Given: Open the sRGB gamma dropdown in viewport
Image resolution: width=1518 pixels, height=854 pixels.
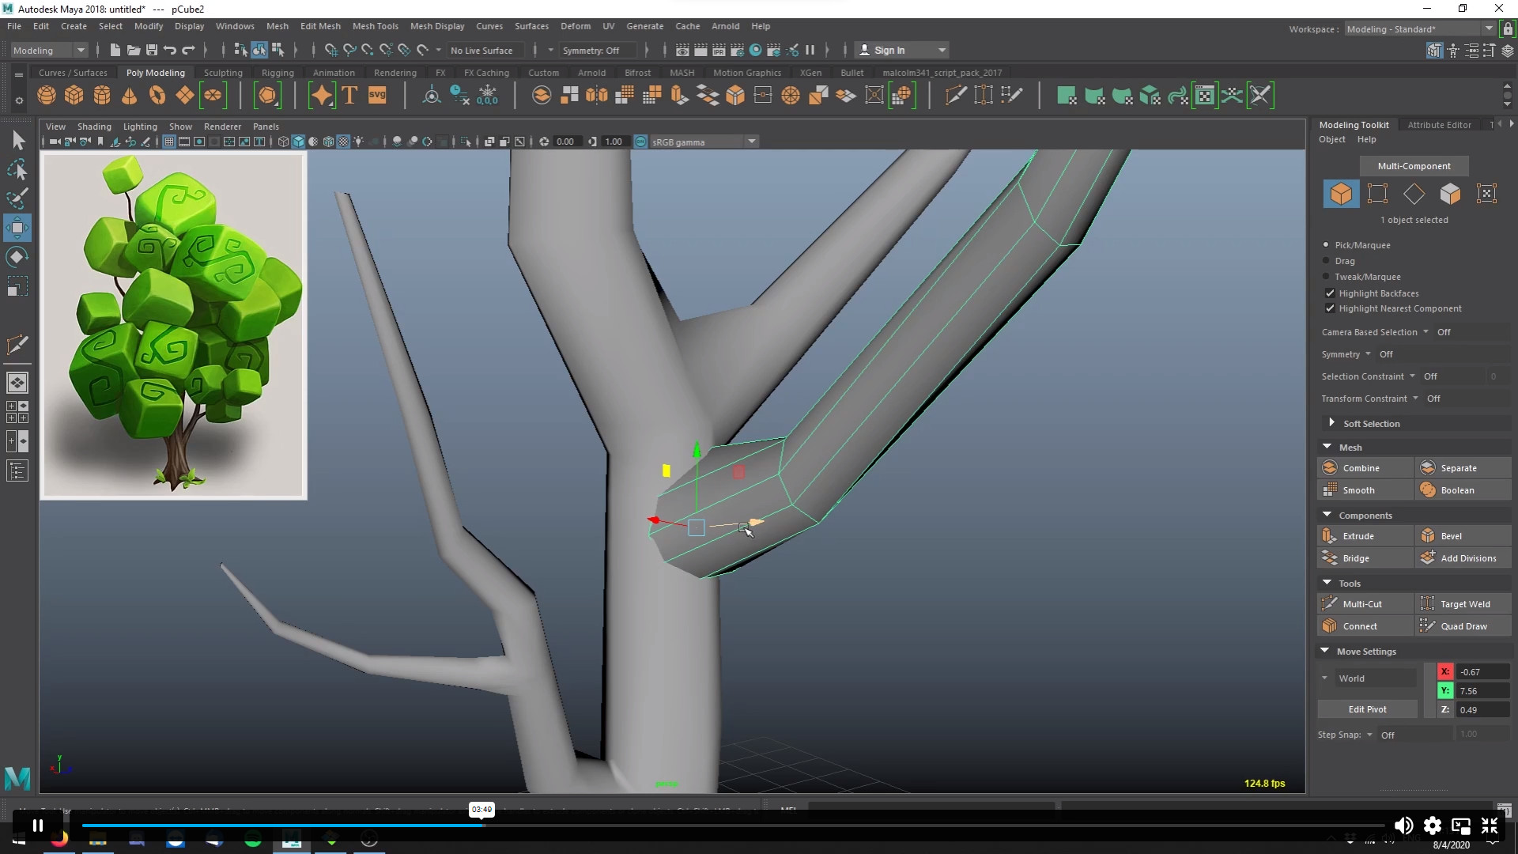Looking at the screenshot, I should (x=750, y=141).
